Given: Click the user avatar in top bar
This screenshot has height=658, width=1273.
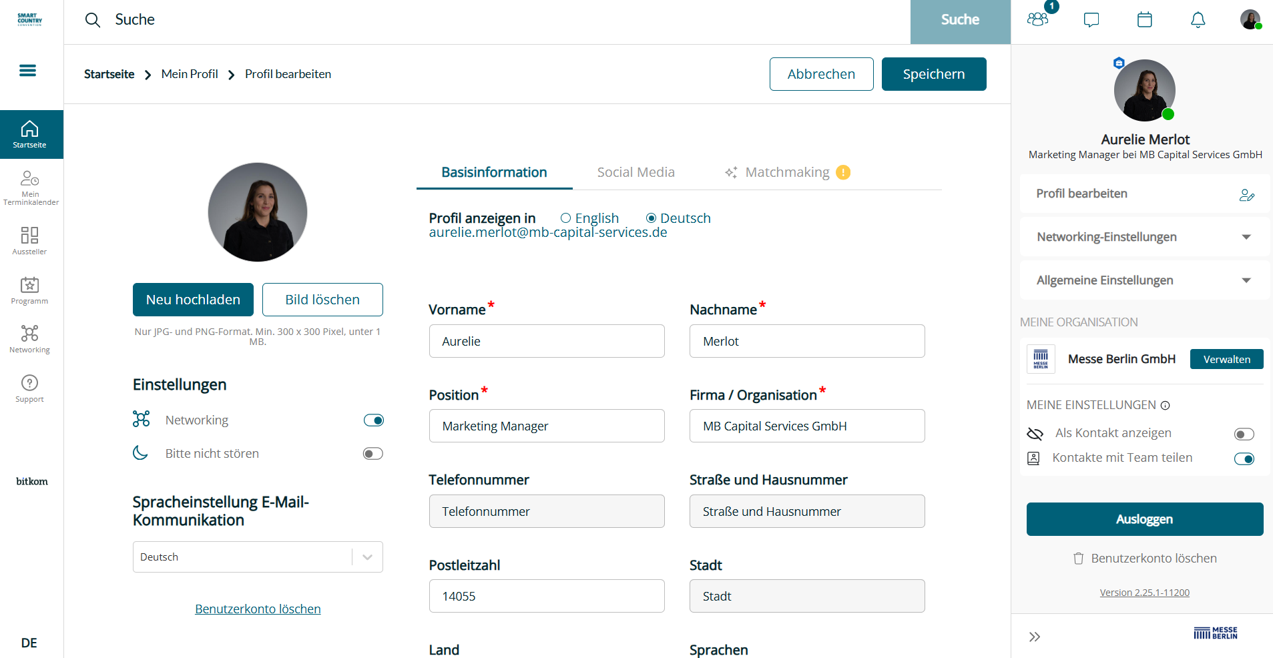Looking at the screenshot, I should pyautogui.click(x=1251, y=19).
